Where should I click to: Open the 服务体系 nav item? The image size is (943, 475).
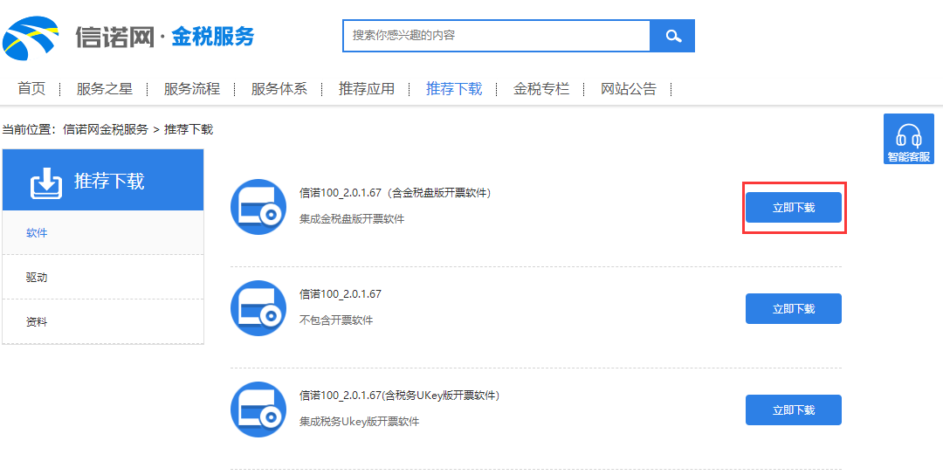(279, 89)
